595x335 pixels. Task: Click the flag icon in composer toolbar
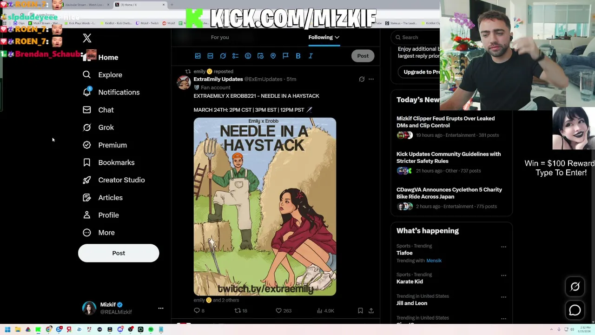coord(285,56)
